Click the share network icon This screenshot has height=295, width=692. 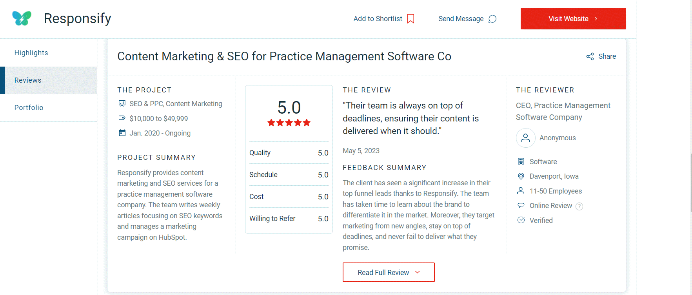(x=590, y=56)
